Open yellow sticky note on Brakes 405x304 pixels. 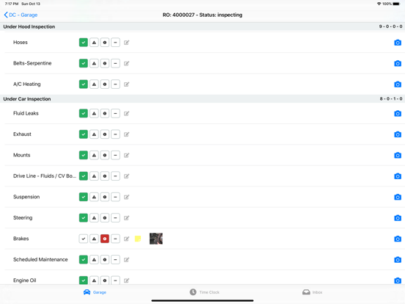point(138,239)
